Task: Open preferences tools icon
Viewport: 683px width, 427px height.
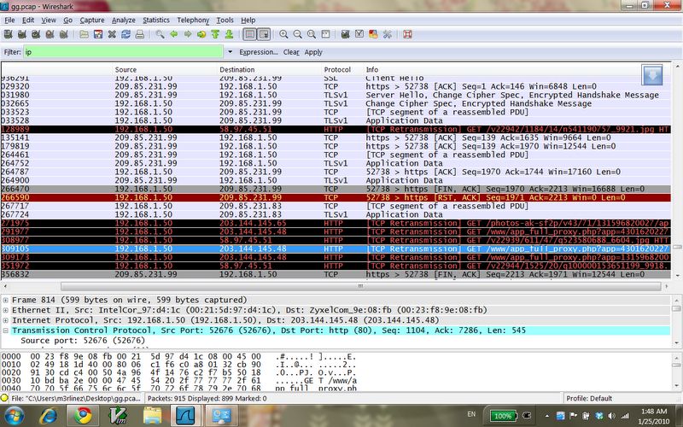Action: pos(388,34)
